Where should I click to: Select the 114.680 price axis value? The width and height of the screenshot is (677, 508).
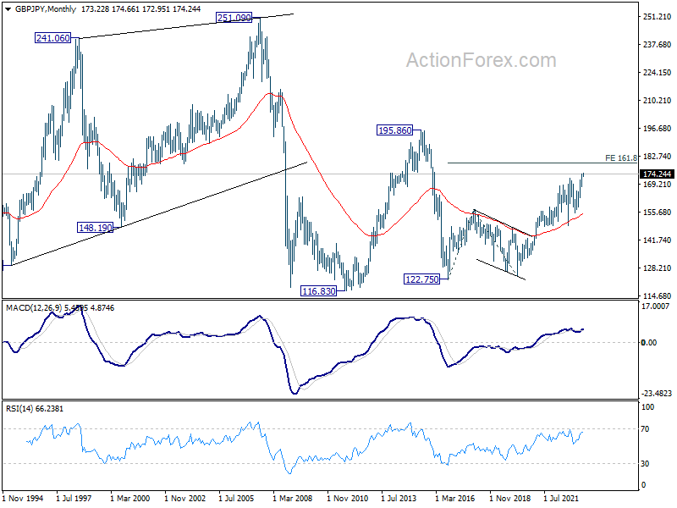[658, 295]
